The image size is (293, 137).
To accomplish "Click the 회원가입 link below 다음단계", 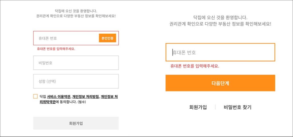I will click(x=198, y=107).
